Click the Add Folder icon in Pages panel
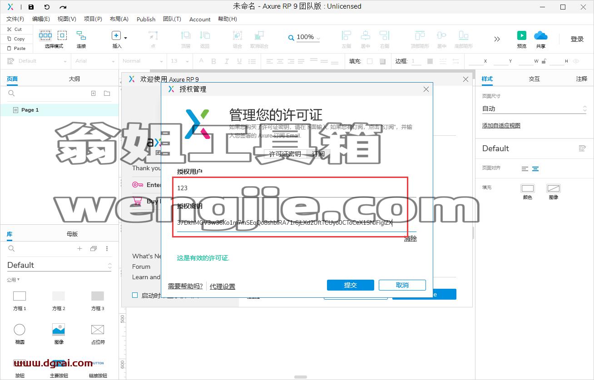594x380 pixels. coord(107,94)
